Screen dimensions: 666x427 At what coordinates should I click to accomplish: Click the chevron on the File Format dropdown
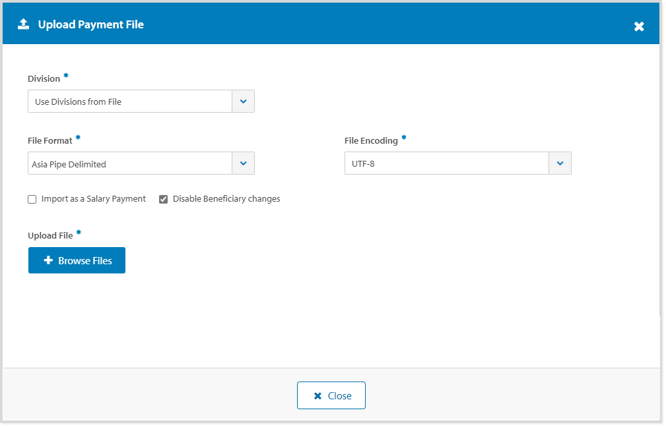(243, 163)
